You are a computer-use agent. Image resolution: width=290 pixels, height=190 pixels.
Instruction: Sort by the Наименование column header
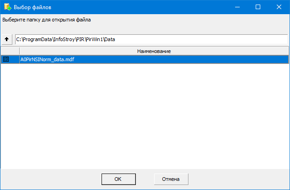coord(154,51)
